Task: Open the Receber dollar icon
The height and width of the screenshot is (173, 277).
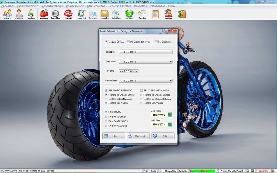Action: 129,14
